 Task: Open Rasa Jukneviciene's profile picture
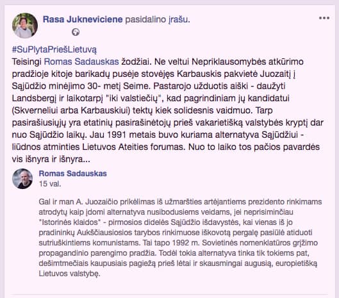25,26
